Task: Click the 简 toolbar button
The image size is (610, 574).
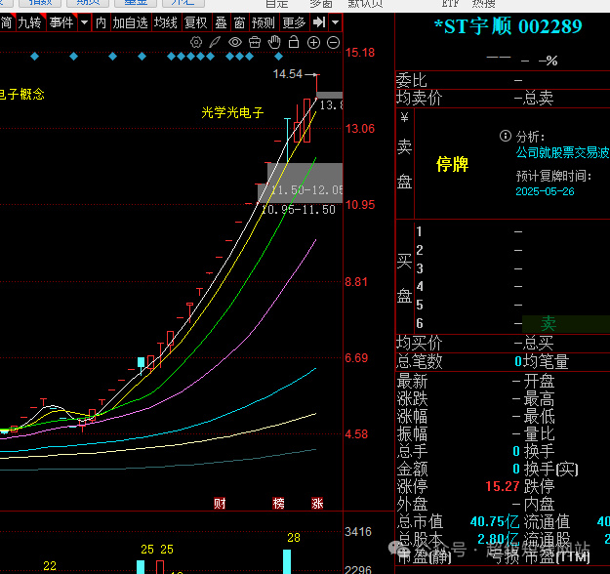Action: [x=6, y=22]
